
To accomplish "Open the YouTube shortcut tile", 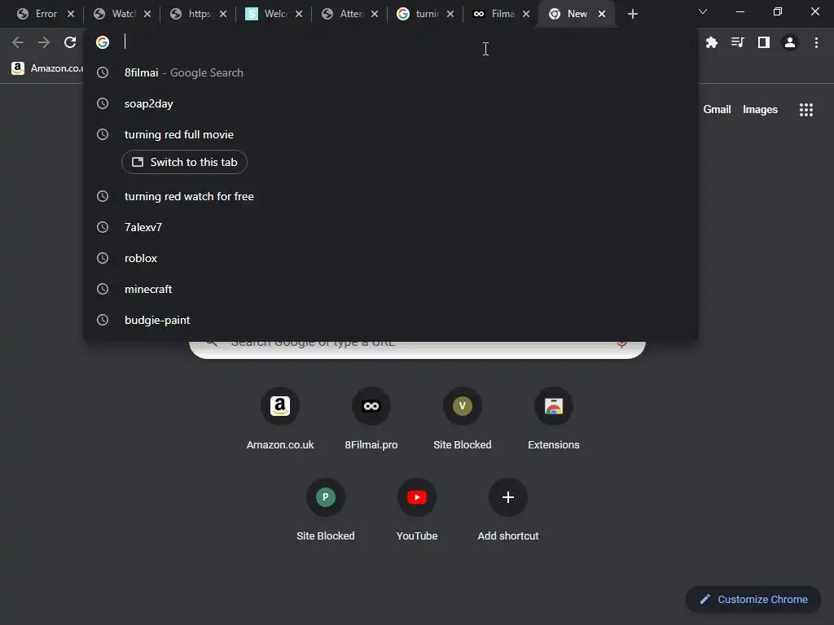I will (417, 509).
